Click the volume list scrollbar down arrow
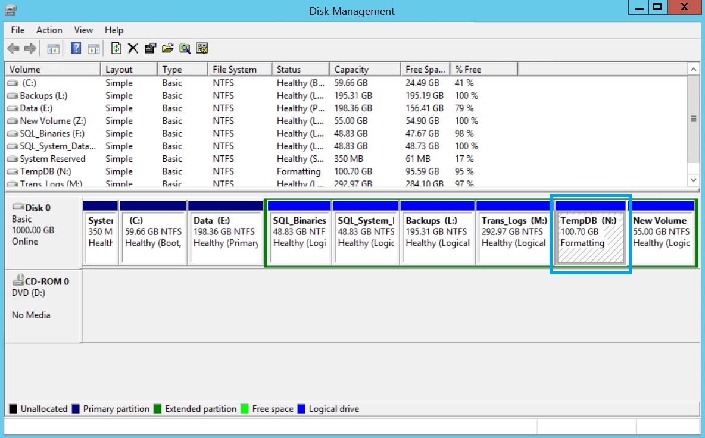Viewport: 705px width, 438px height. [692, 180]
